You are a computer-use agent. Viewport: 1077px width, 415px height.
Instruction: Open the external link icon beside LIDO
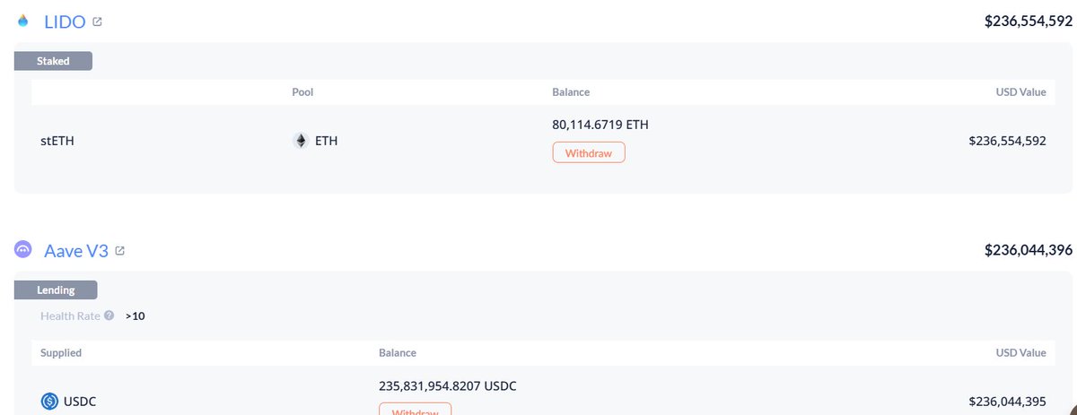97,22
